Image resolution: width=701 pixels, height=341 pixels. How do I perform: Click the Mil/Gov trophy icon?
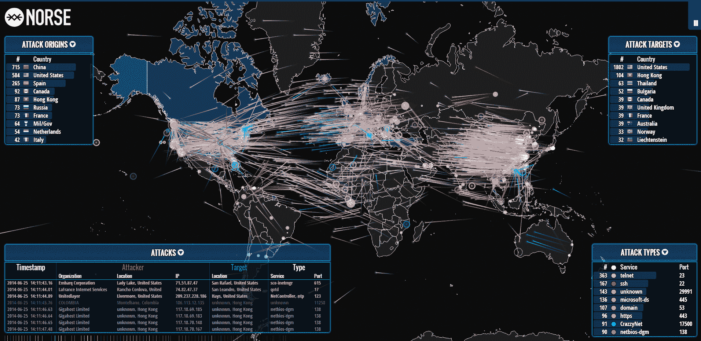pos(26,124)
